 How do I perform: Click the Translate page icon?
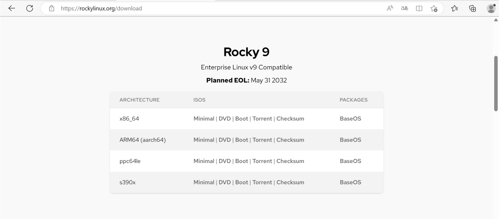tap(404, 9)
